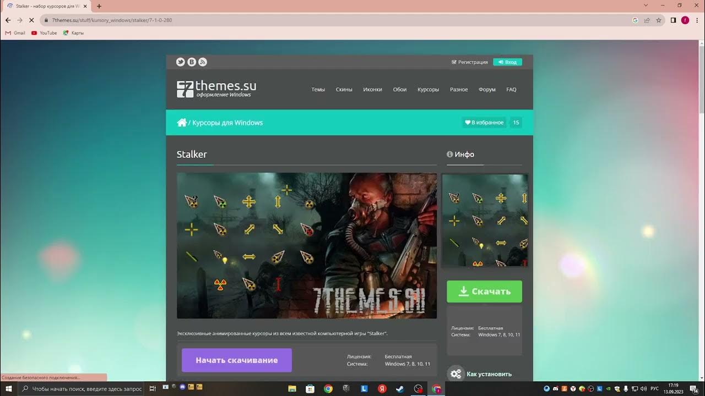Open a new browser tab
This screenshot has width=705, height=396.
[99, 6]
